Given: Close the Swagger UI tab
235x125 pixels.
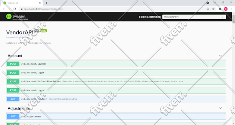Looking at the screenshot, I should [x=40, y=3].
